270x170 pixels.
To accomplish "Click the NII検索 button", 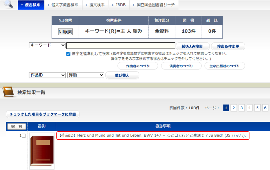I will tap(65, 32).
